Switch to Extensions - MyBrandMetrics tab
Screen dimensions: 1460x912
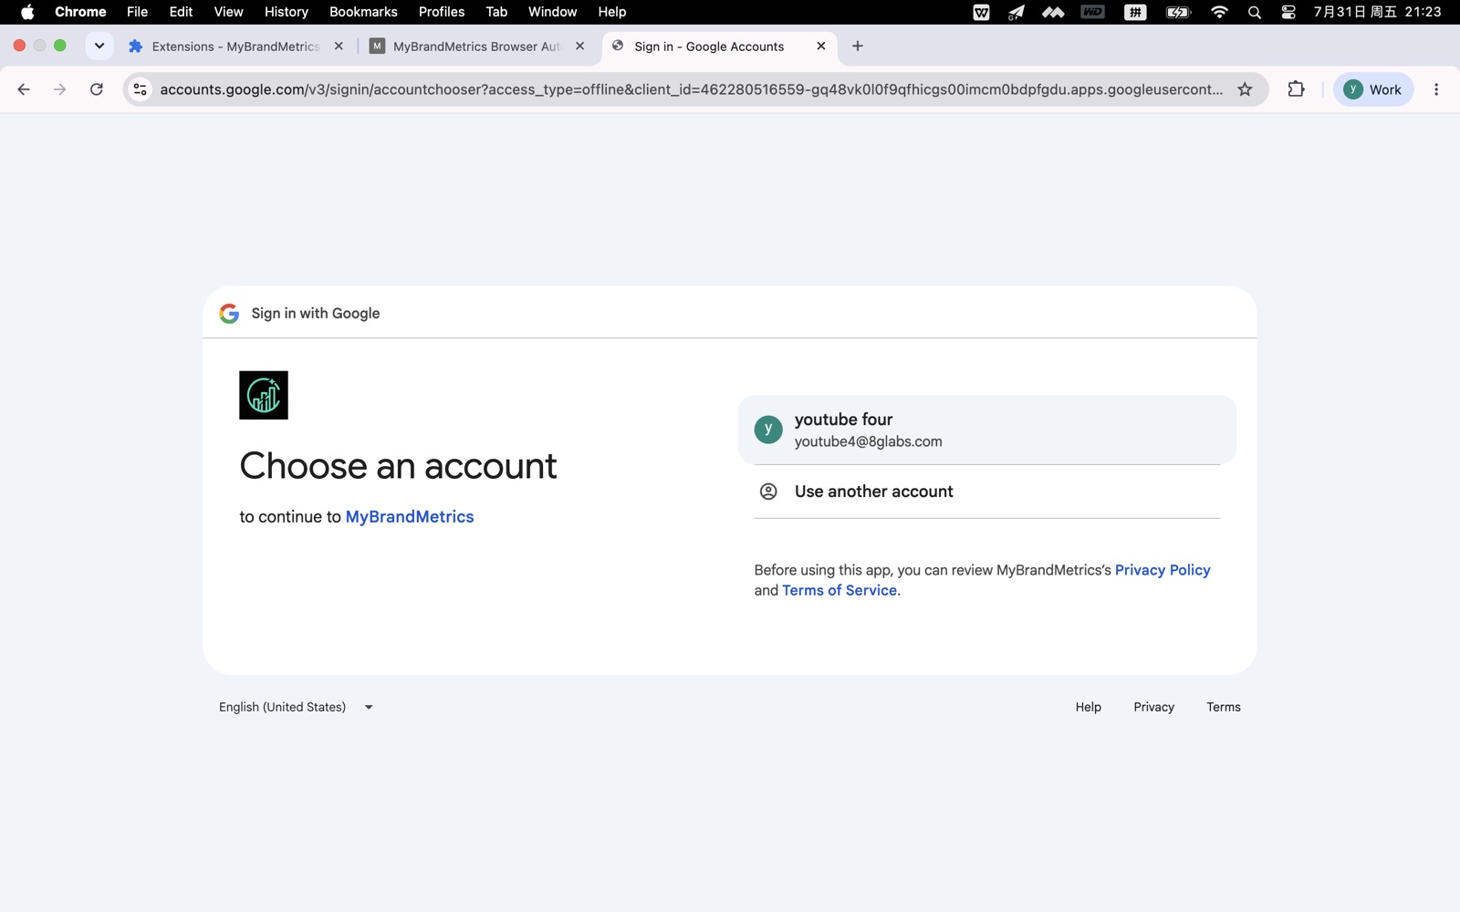tap(236, 47)
